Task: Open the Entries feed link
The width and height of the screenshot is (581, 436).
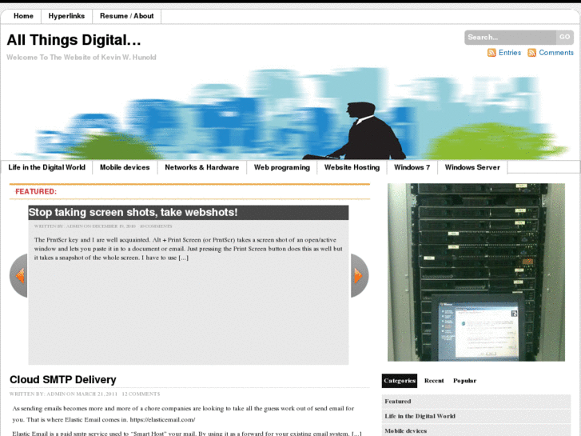Action: [510, 53]
